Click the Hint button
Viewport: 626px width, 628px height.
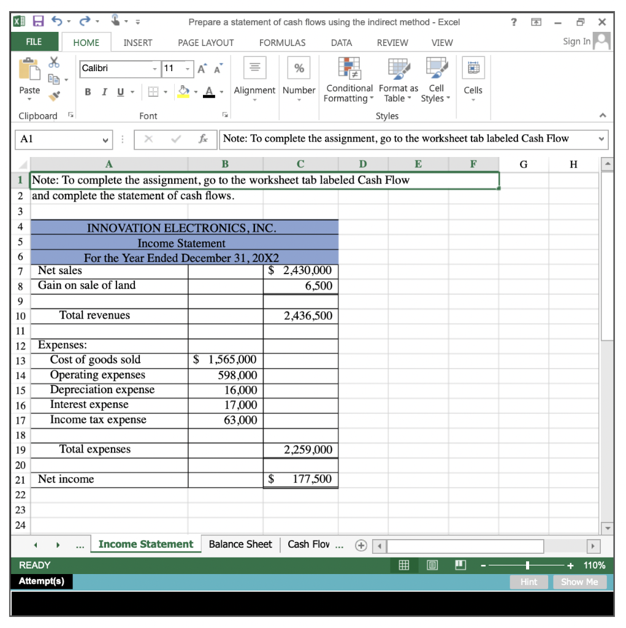(x=529, y=582)
